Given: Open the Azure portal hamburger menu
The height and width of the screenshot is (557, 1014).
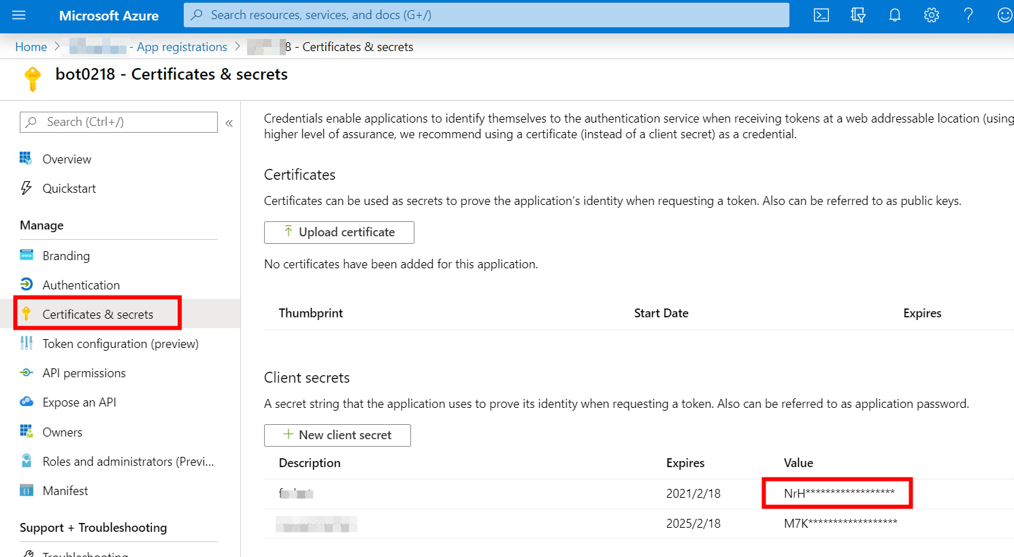Looking at the screenshot, I should 19,15.
